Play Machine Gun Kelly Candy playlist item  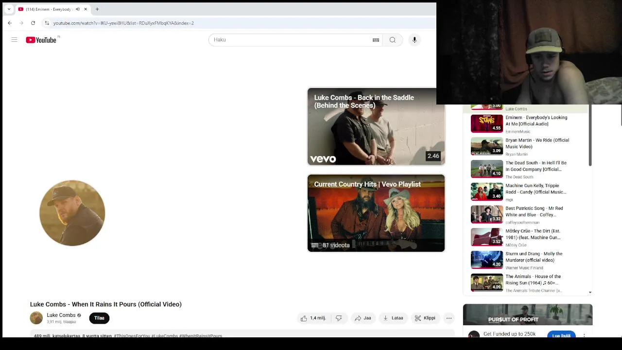tap(536, 189)
